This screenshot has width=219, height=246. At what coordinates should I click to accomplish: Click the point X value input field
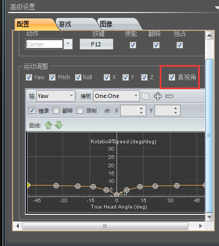133,110
